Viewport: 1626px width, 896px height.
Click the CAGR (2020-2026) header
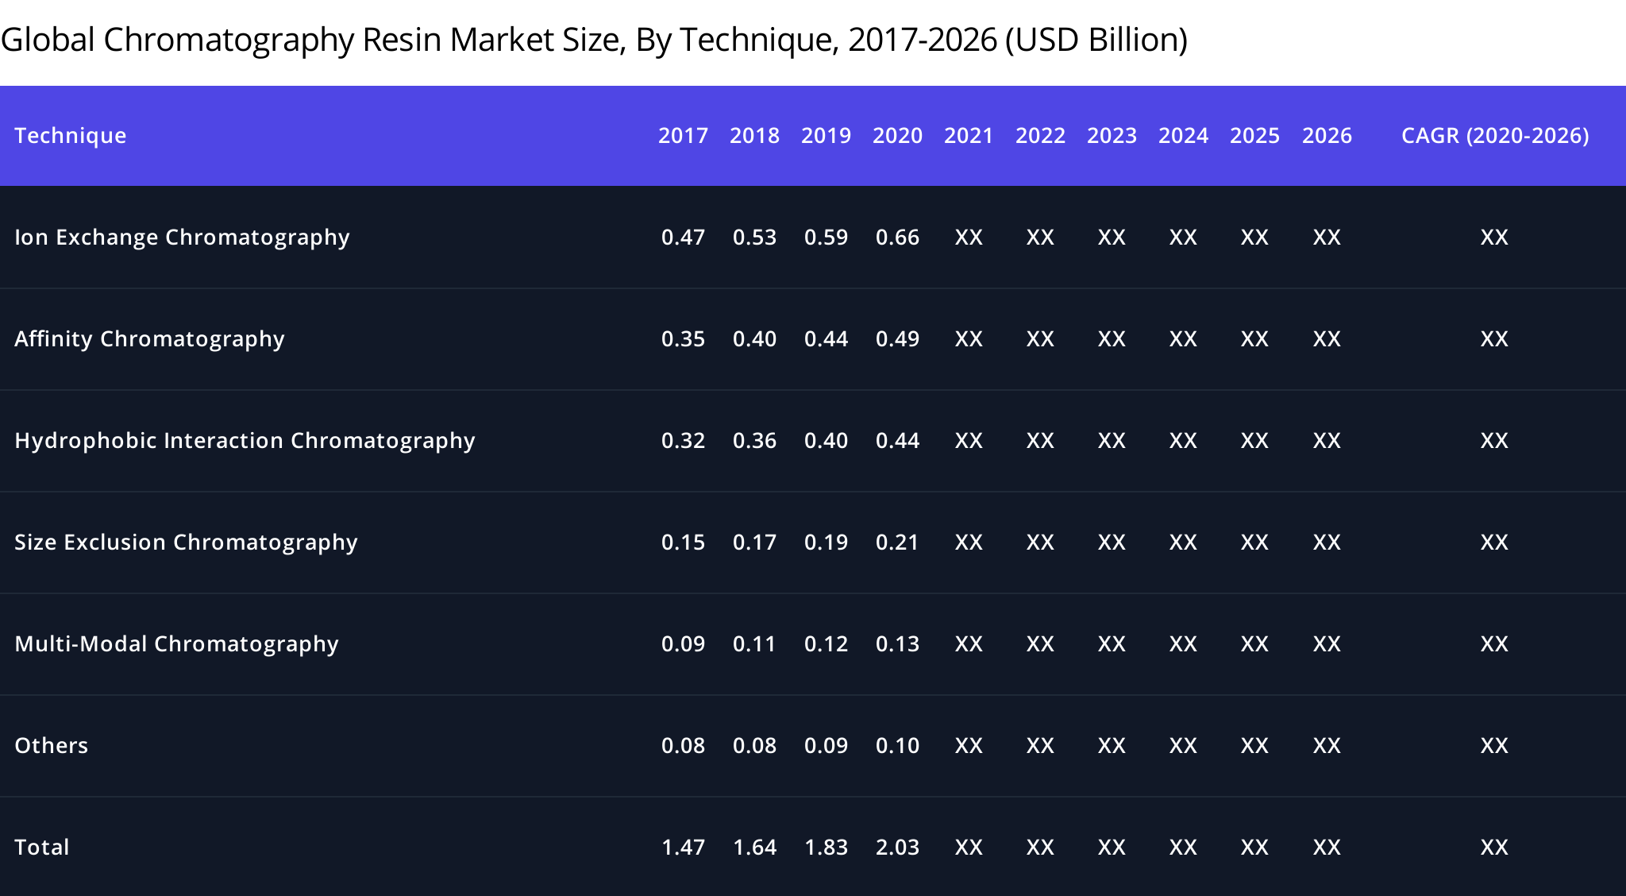click(1495, 136)
